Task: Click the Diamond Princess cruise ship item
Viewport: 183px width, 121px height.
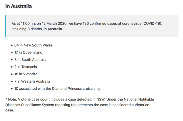Action: click(x=57, y=89)
